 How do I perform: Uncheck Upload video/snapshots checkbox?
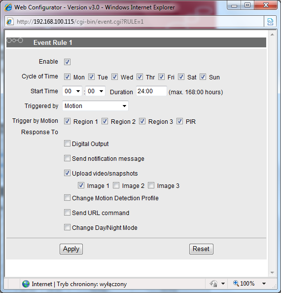pos(67,173)
